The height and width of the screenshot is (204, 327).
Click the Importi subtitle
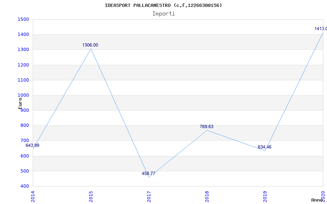163,14
